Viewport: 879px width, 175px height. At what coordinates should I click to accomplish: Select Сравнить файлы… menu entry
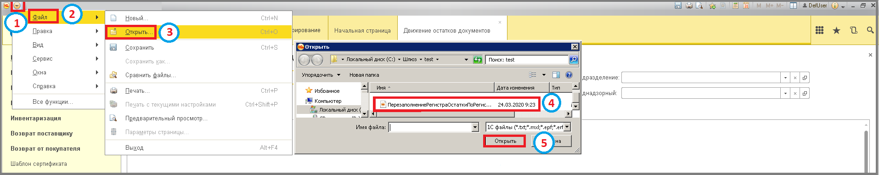(198, 75)
